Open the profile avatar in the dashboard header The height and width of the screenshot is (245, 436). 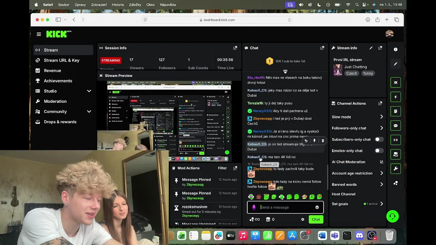tap(389, 34)
